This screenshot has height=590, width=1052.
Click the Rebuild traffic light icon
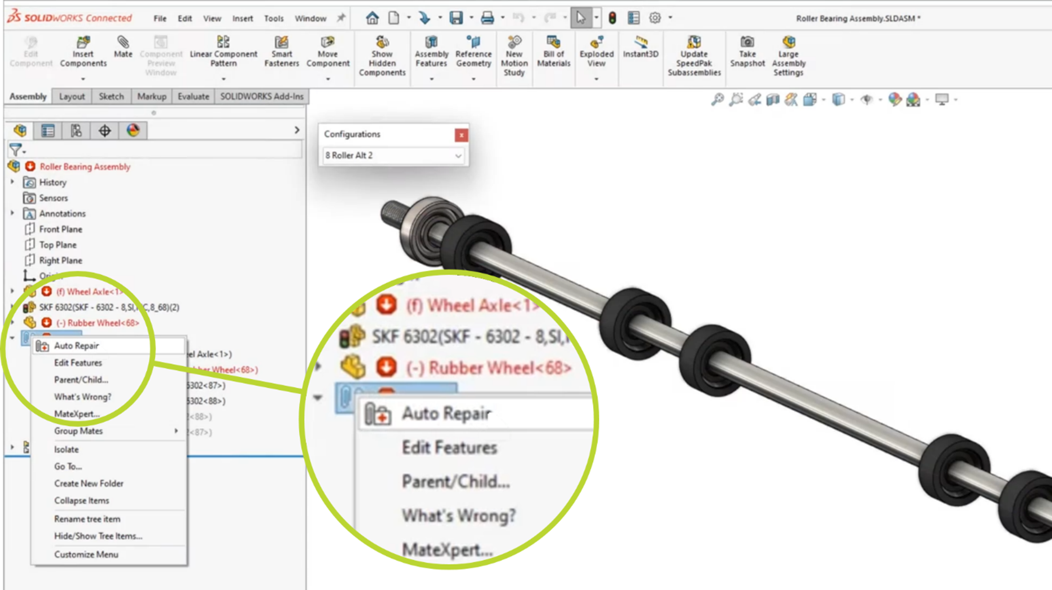coord(612,18)
